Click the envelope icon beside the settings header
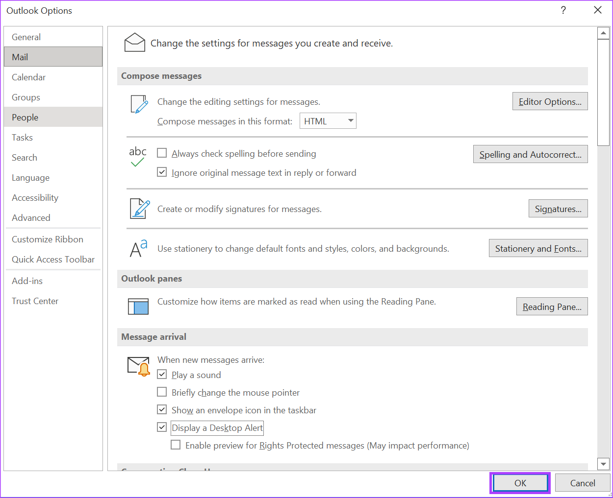613x498 pixels. 135,43
